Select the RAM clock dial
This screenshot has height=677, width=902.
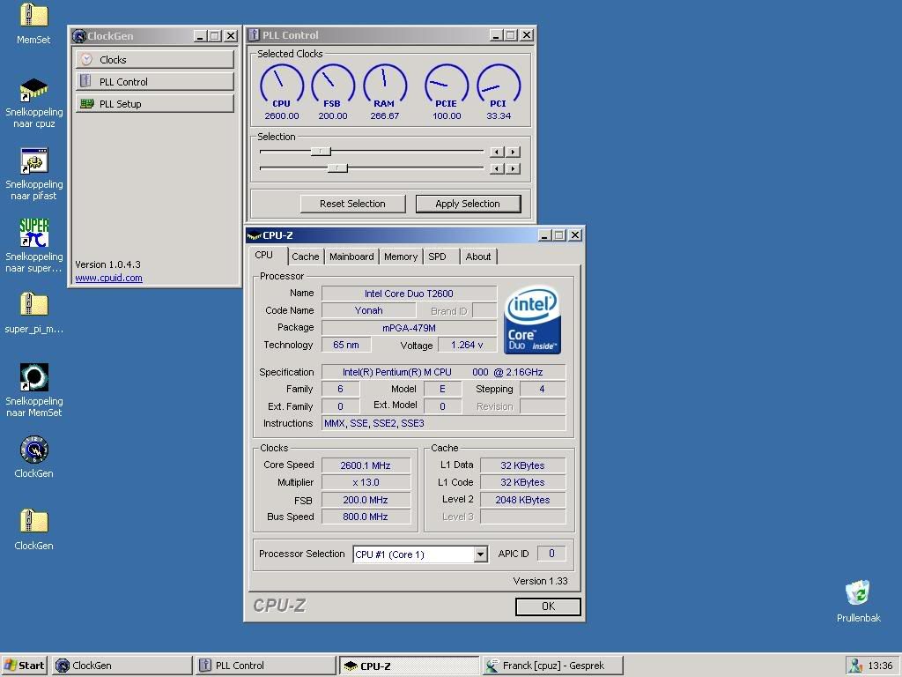click(384, 85)
